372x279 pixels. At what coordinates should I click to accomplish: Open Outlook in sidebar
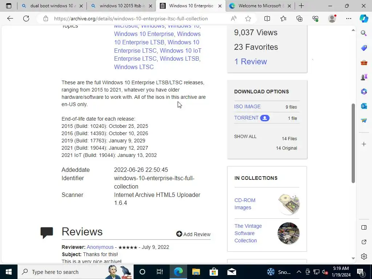point(364,106)
